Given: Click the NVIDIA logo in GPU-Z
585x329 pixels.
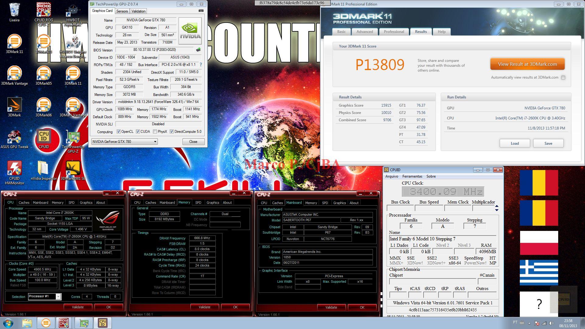Looking at the screenshot, I should 190,31.
